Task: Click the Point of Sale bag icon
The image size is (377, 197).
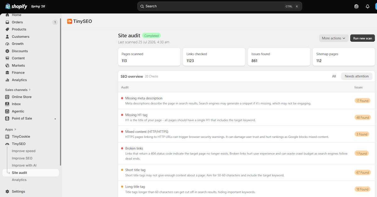Action: (x=7, y=118)
